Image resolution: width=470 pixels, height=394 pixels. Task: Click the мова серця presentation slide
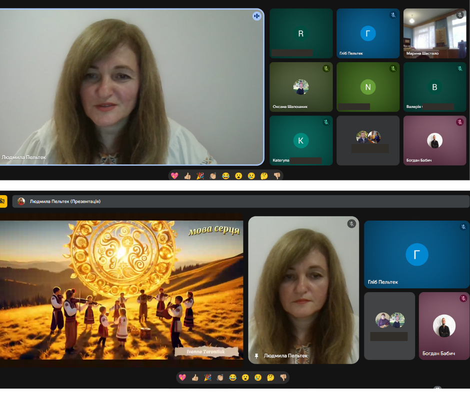point(121,290)
